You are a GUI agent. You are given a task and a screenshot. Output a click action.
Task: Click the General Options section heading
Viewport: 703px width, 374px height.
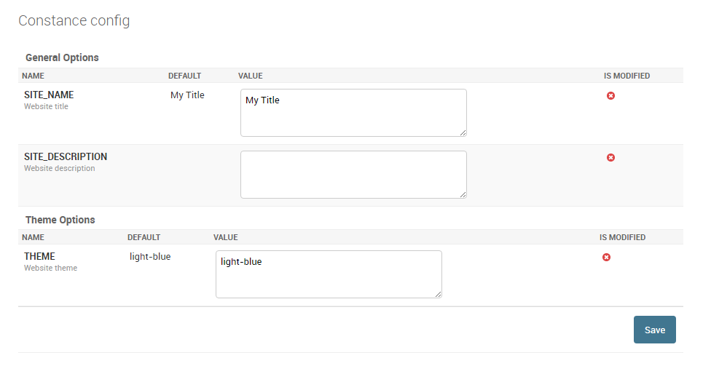(62, 57)
